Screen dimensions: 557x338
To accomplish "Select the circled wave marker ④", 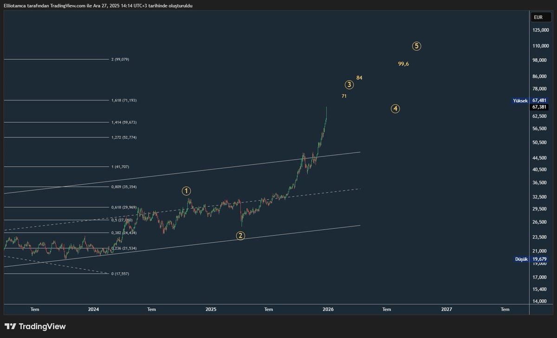I will click(x=395, y=109).
